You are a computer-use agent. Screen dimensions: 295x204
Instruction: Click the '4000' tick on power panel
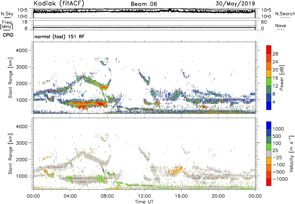click(21, 50)
